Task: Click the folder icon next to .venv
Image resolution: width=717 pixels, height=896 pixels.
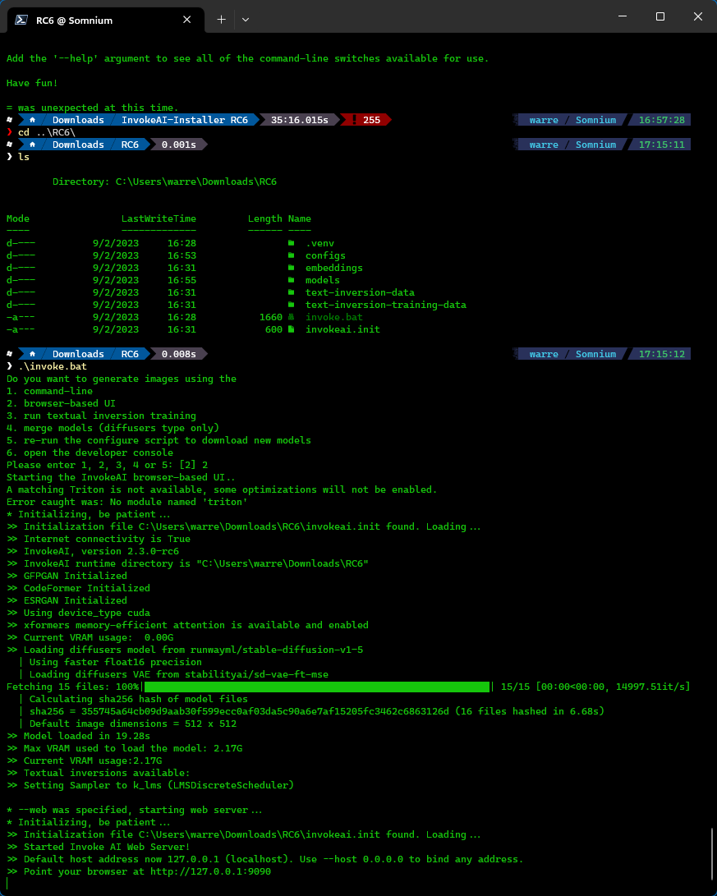Action: pos(291,243)
